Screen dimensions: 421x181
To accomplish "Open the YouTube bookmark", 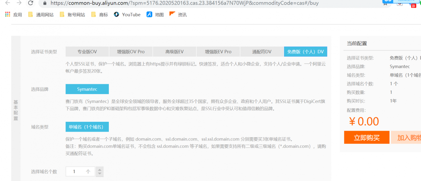I will click(127, 14).
